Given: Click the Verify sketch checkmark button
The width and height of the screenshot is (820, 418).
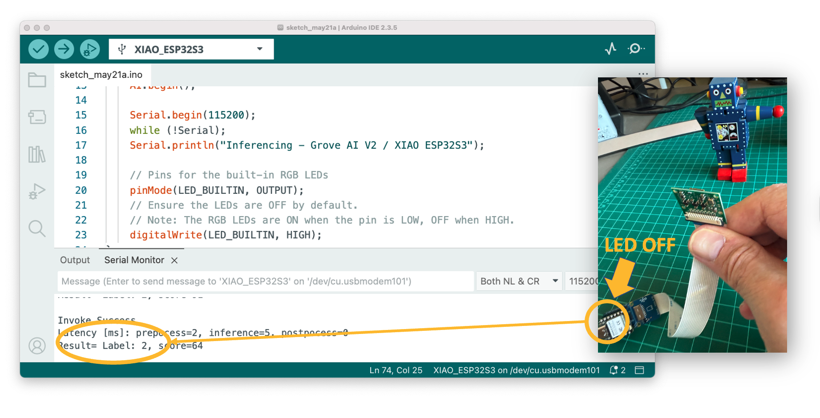Looking at the screenshot, I should [x=39, y=49].
